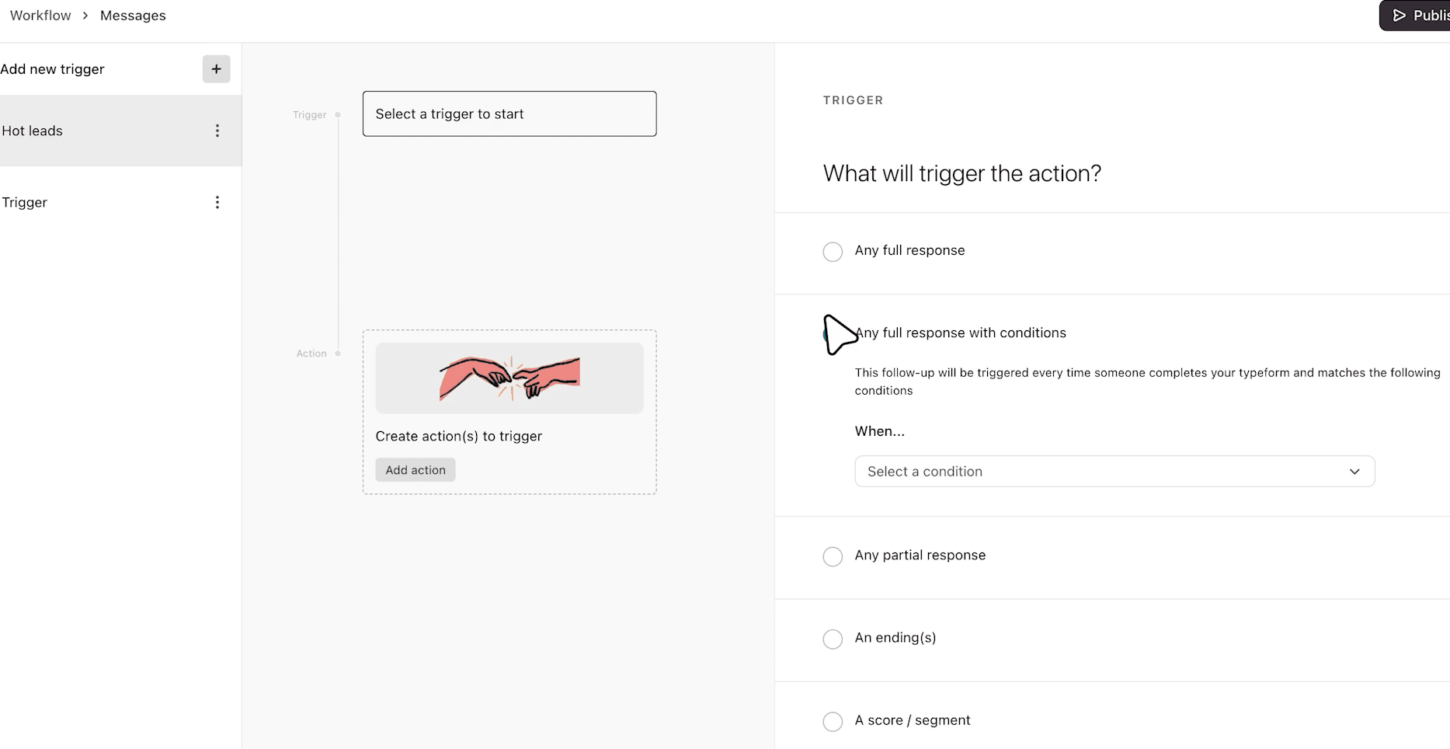
Task: Select the An ending(s) option
Action: point(832,639)
